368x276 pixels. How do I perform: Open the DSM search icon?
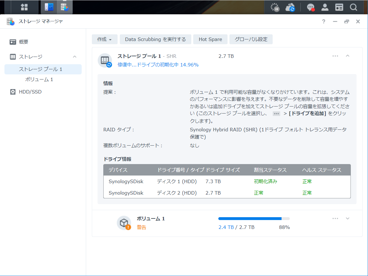coord(353,7)
